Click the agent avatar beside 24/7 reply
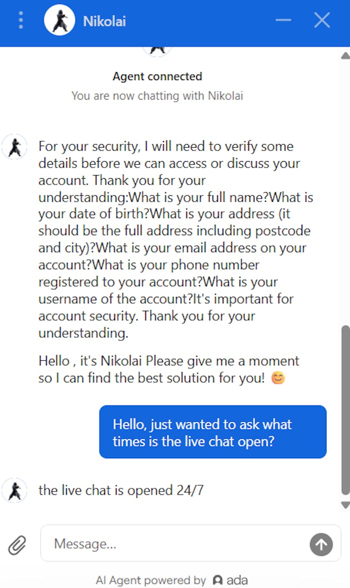 (14, 490)
